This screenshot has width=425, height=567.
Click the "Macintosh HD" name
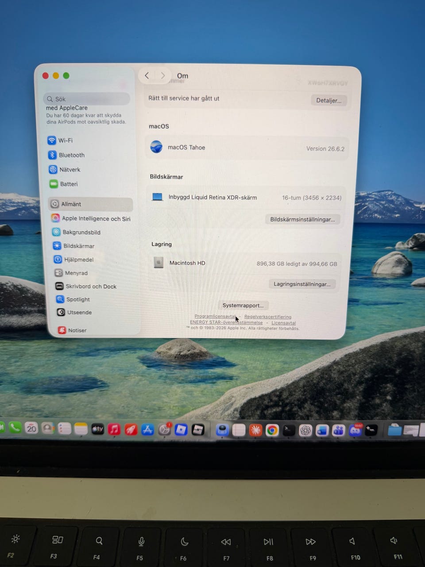(x=187, y=263)
